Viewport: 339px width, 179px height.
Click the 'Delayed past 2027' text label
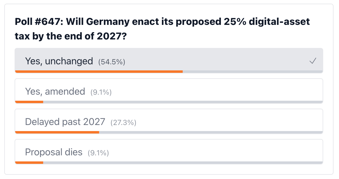tap(65, 122)
